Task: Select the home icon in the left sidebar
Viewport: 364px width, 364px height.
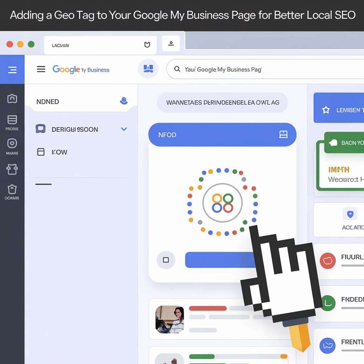Action: coord(12,98)
